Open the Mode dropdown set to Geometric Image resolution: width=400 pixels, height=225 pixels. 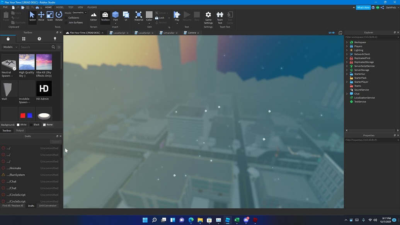[78, 12]
